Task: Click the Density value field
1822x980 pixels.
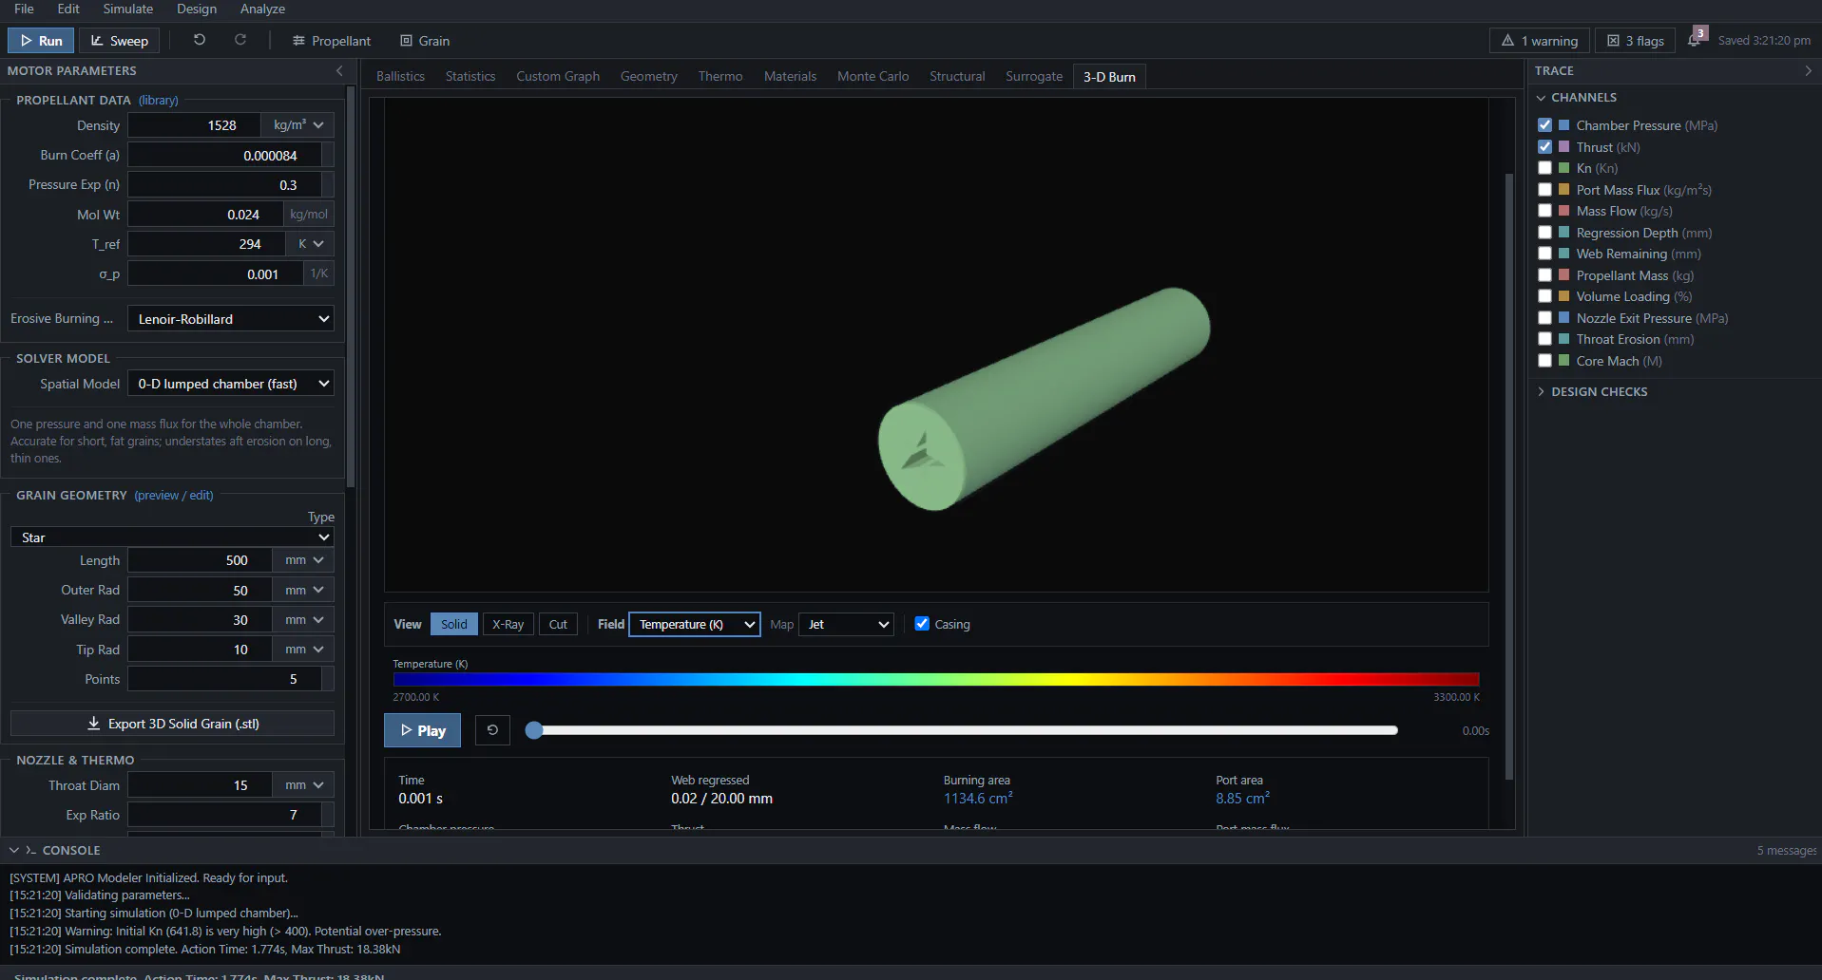Action: click(194, 125)
